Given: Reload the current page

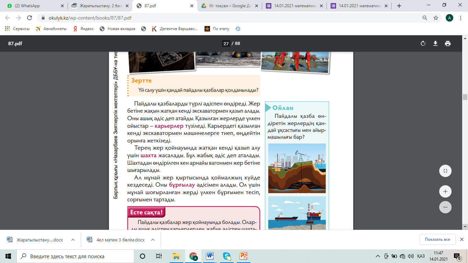Looking at the screenshot, I should [x=29, y=18].
